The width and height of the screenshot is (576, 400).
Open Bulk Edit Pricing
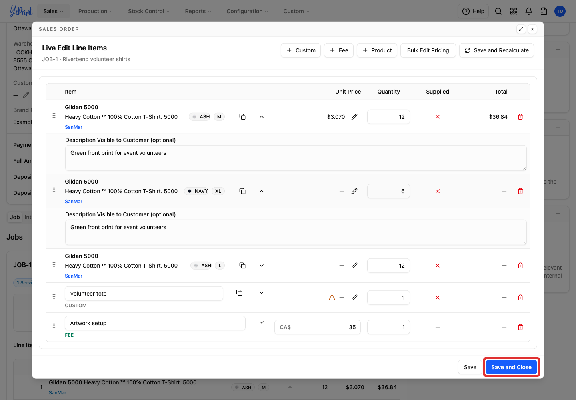[428, 50]
